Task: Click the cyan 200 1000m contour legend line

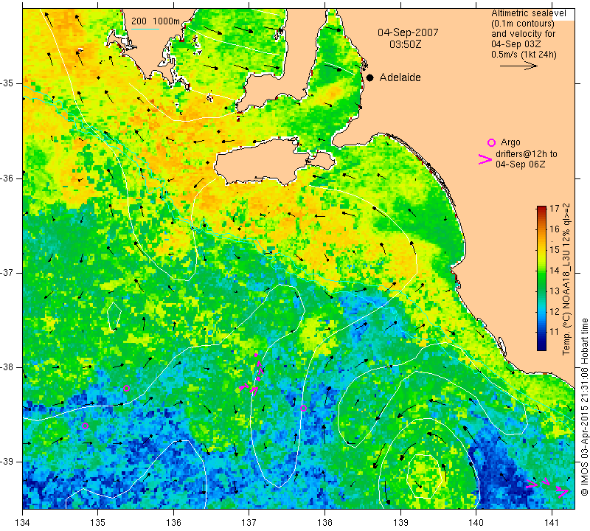Action: (x=145, y=29)
